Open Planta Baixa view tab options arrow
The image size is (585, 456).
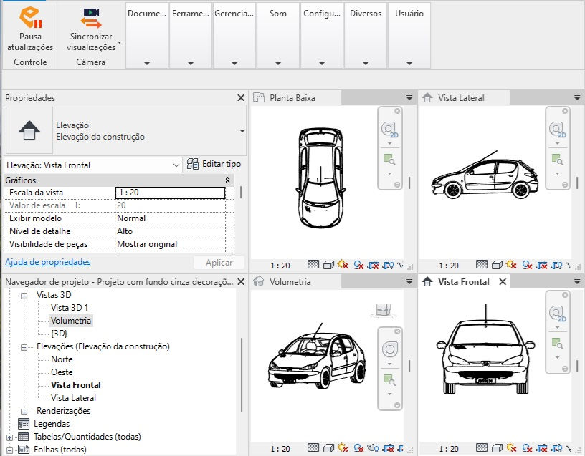(x=409, y=97)
